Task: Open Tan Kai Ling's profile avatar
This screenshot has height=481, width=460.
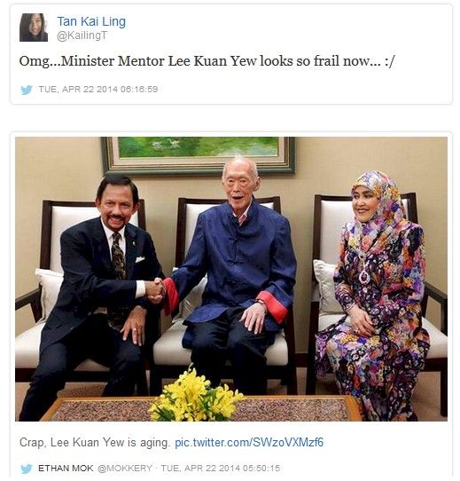Action: click(x=34, y=28)
